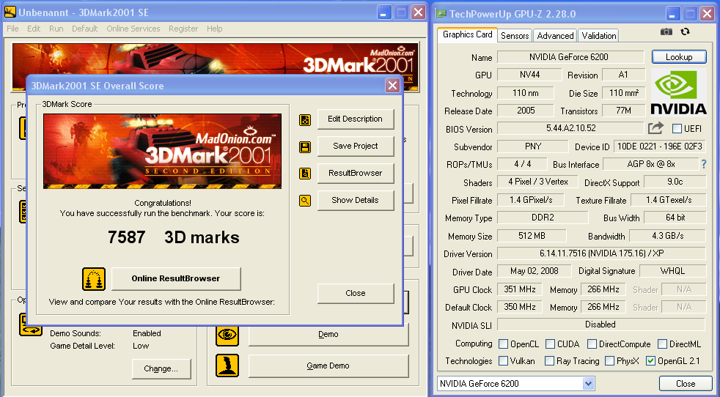Toggle the DirectCompute checkbox

pos(592,344)
